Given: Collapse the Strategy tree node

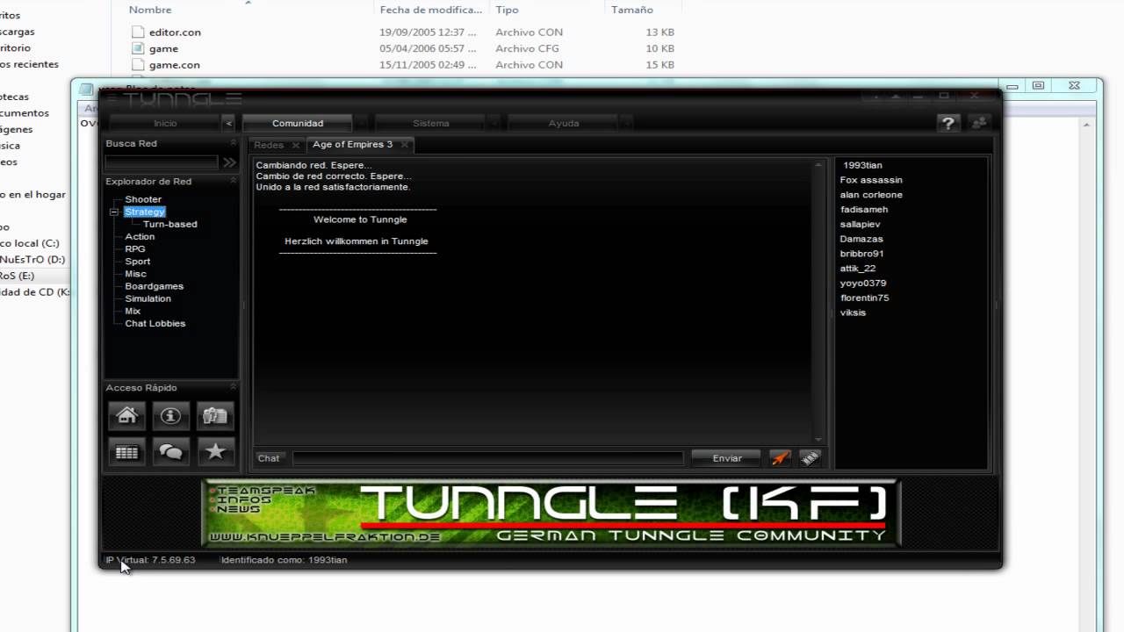Looking at the screenshot, I should [114, 212].
